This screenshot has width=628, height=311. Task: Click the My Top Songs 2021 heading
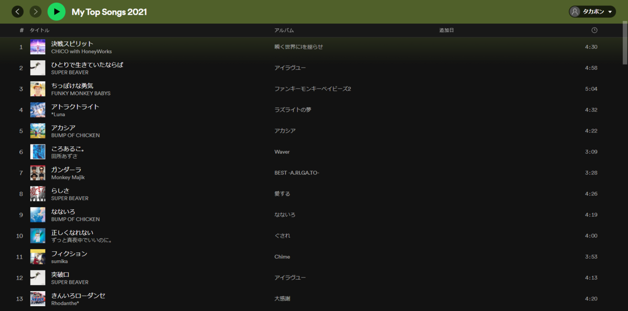click(109, 12)
